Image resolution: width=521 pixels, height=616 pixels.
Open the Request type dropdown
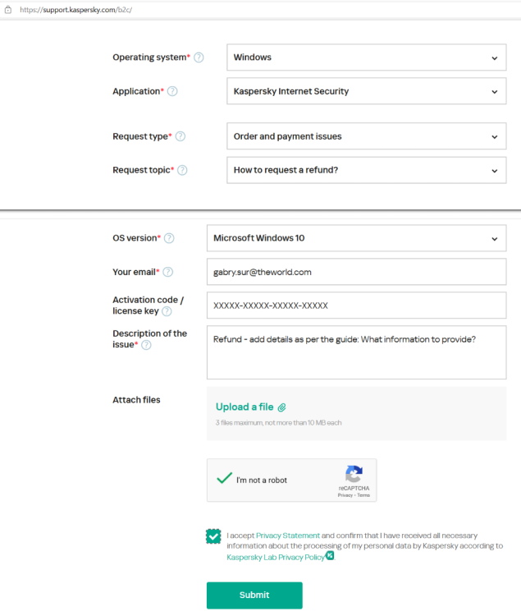tap(366, 136)
